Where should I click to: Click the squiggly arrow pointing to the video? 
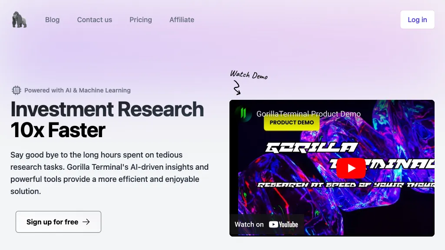237,89
